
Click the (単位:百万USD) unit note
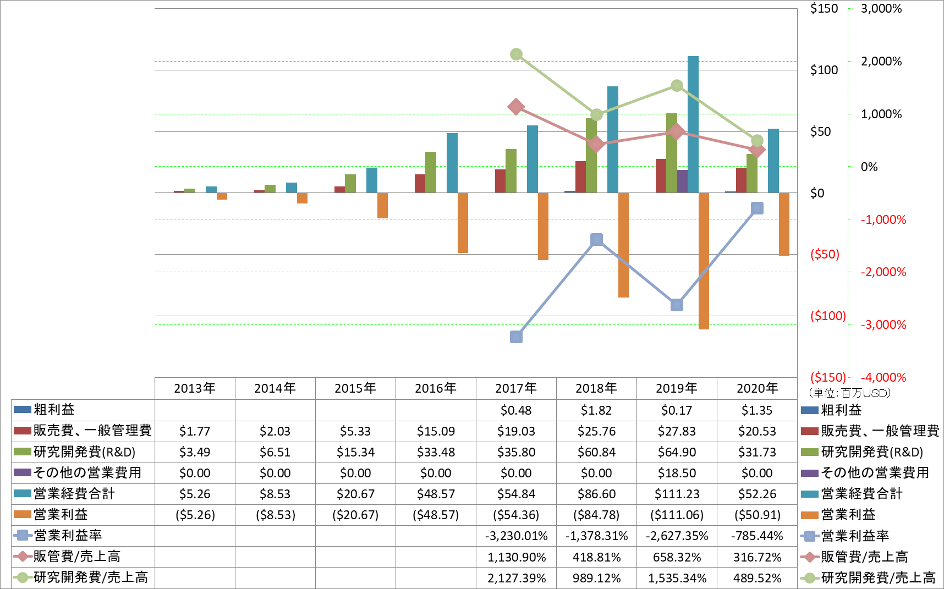click(849, 393)
